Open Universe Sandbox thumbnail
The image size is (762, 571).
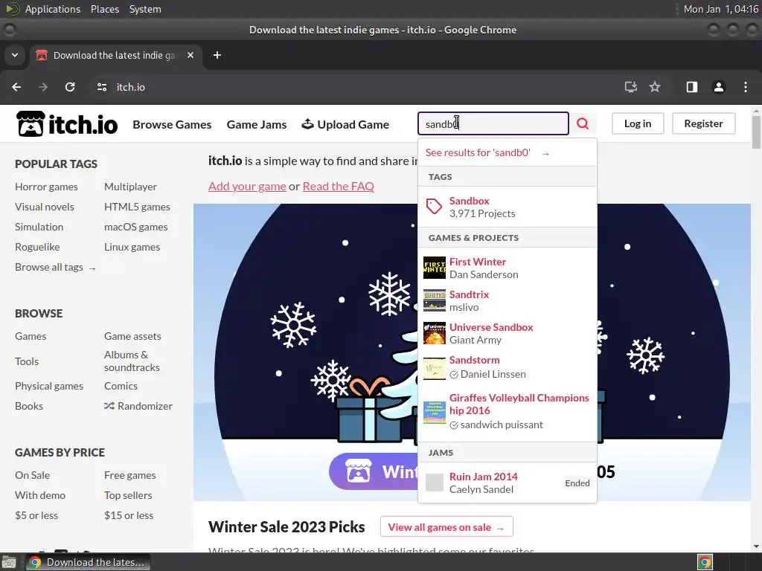tap(434, 333)
